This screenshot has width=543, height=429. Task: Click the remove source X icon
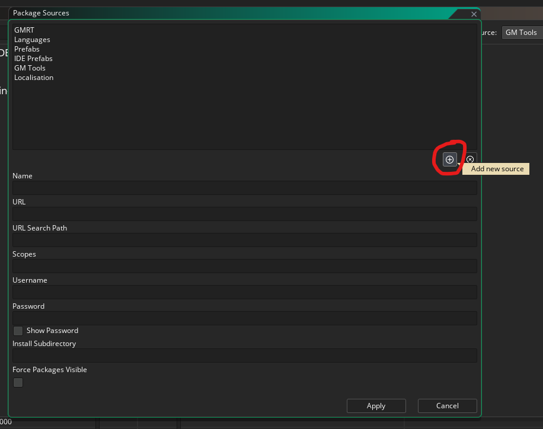[x=470, y=159]
